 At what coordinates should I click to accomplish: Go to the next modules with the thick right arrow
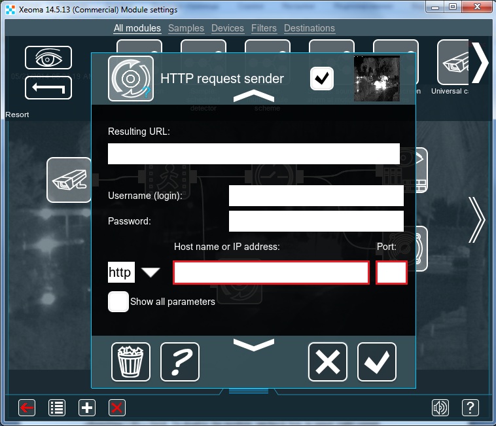point(480,63)
